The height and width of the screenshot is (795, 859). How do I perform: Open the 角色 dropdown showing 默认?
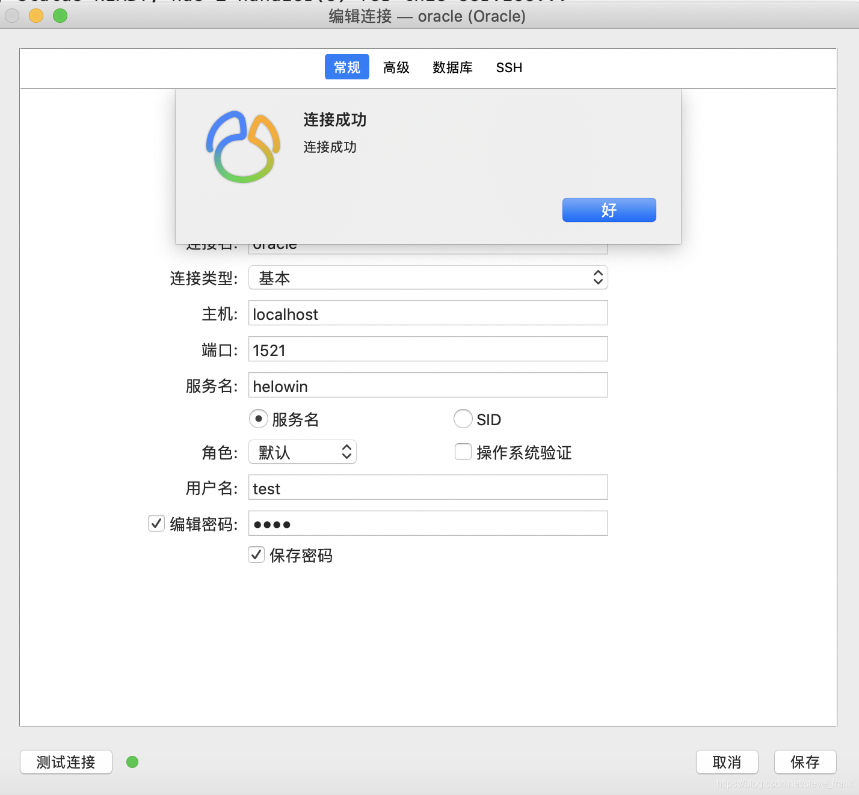click(303, 452)
